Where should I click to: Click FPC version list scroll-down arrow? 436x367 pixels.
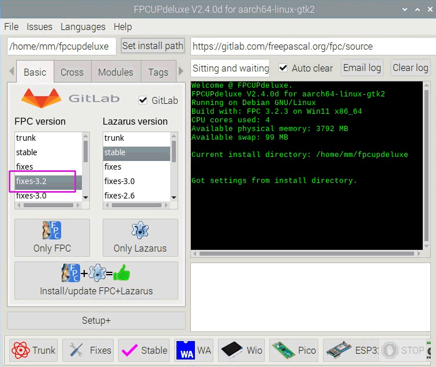pyautogui.click(x=86, y=197)
